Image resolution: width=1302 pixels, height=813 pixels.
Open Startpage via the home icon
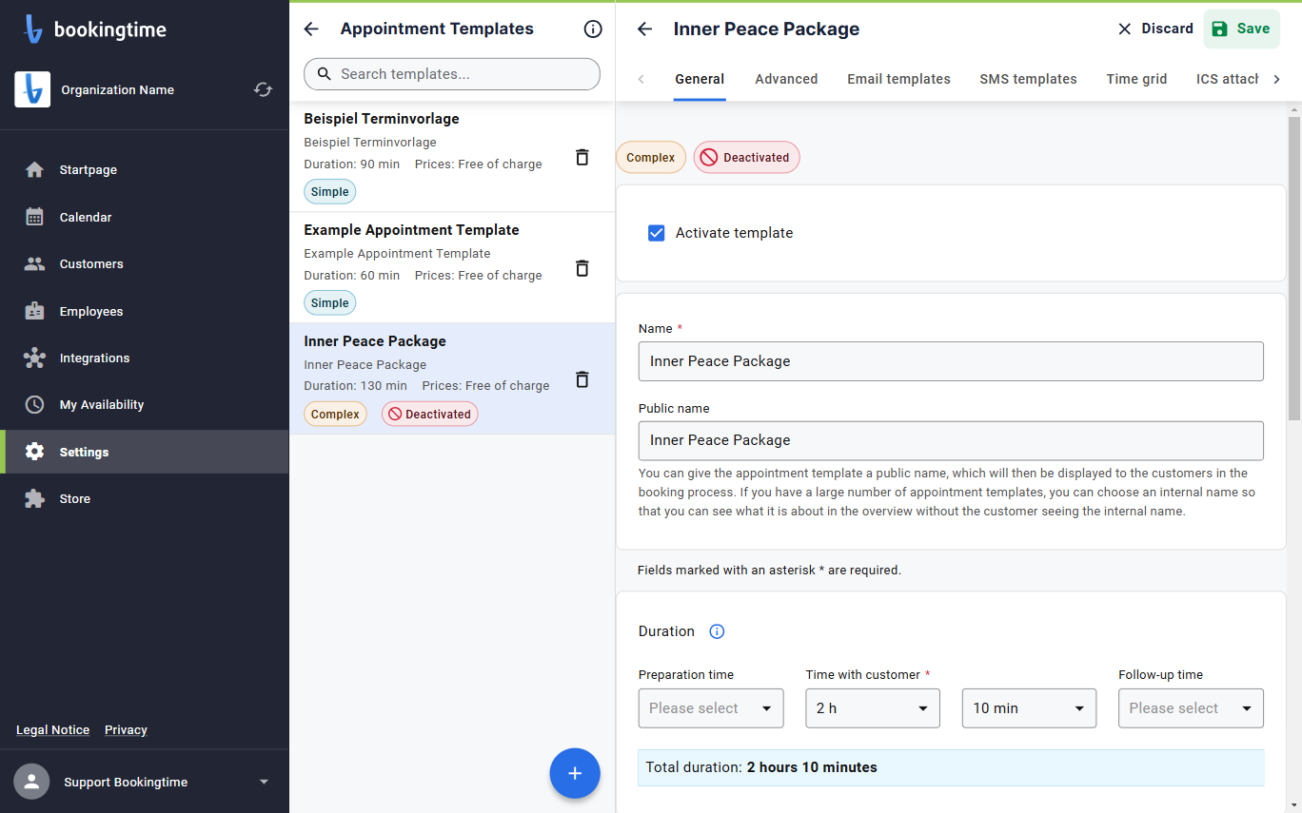tap(34, 169)
